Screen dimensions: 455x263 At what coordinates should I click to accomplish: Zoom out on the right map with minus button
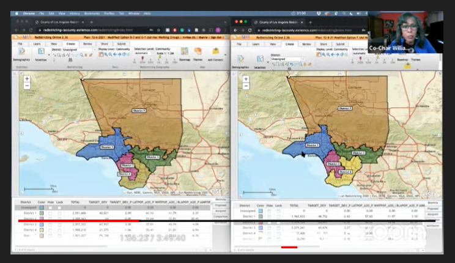pyautogui.click(x=246, y=86)
